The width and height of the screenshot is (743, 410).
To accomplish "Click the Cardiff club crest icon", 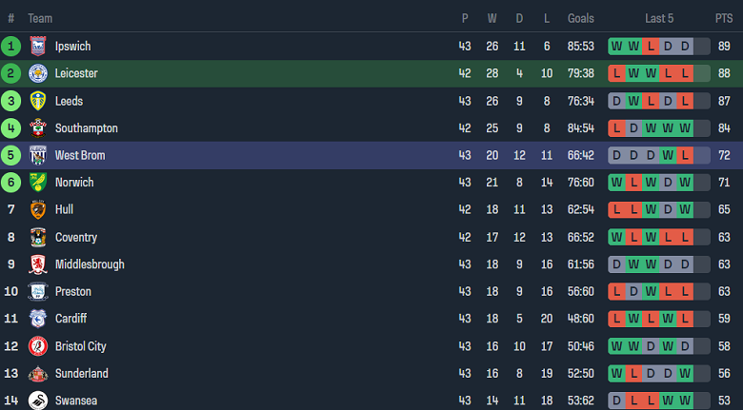I will pyautogui.click(x=38, y=319).
